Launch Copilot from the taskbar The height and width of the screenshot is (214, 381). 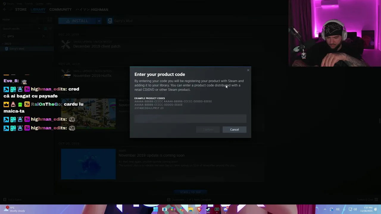pyautogui.click(x=182, y=209)
